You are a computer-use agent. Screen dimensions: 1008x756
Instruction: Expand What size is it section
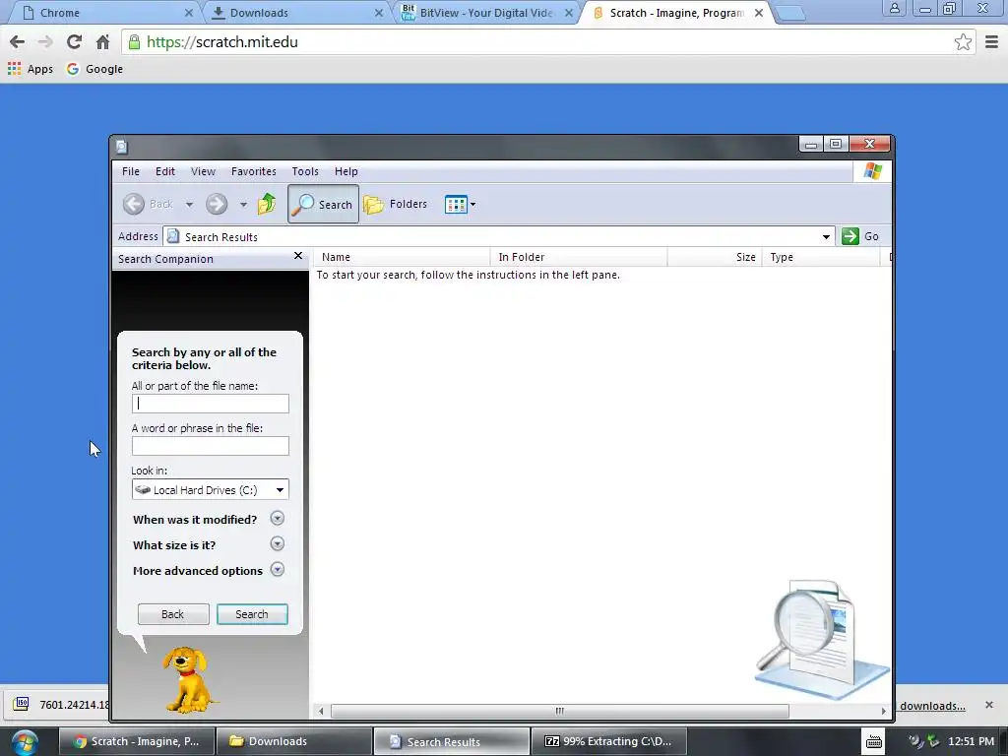click(x=277, y=543)
